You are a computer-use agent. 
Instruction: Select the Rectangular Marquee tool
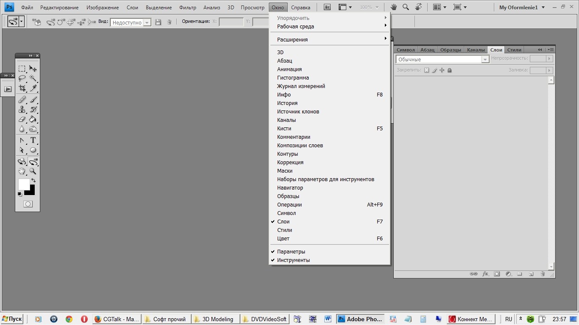22,69
